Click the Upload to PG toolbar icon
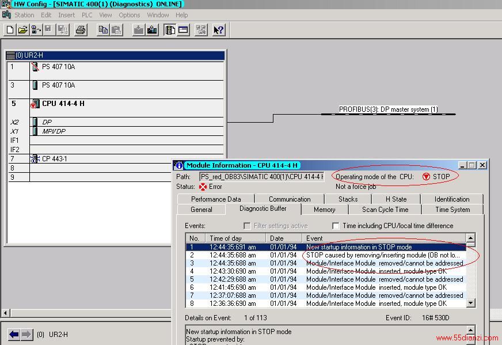The width and height of the screenshot is (502, 345). [x=152, y=30]
